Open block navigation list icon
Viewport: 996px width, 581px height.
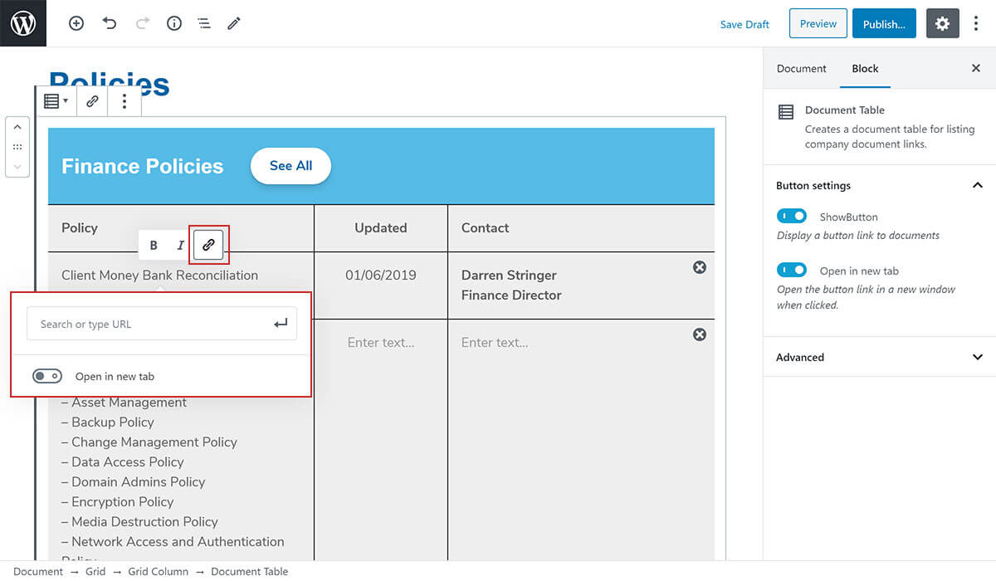(x=204, y=24)
